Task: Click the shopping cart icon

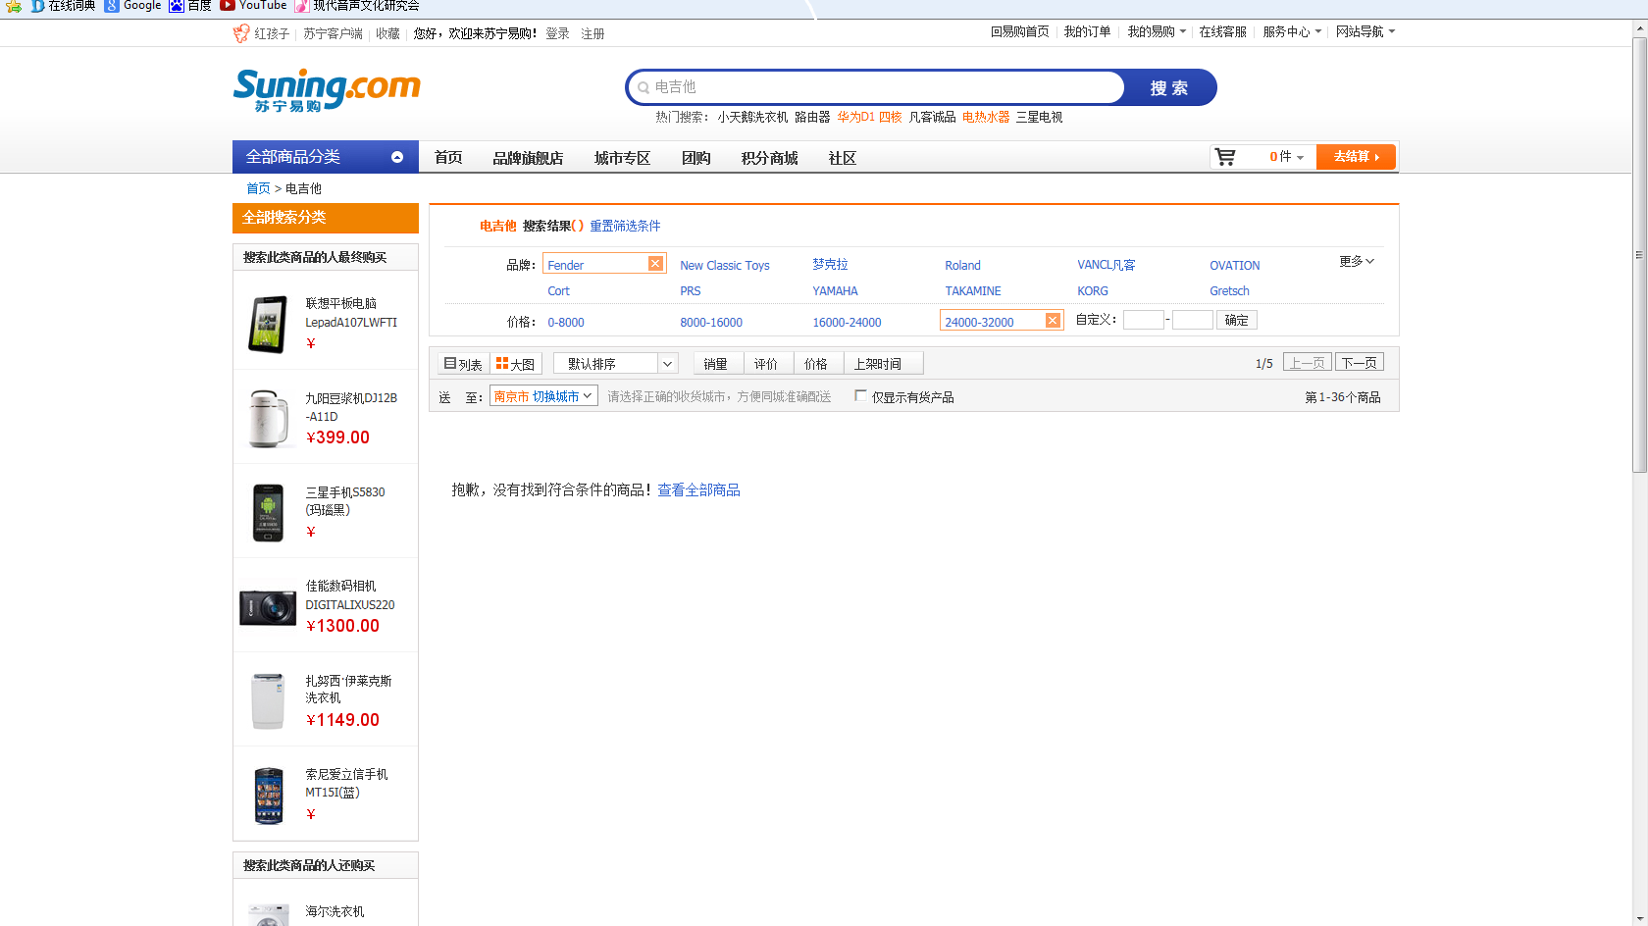Action: (1225, 157)
